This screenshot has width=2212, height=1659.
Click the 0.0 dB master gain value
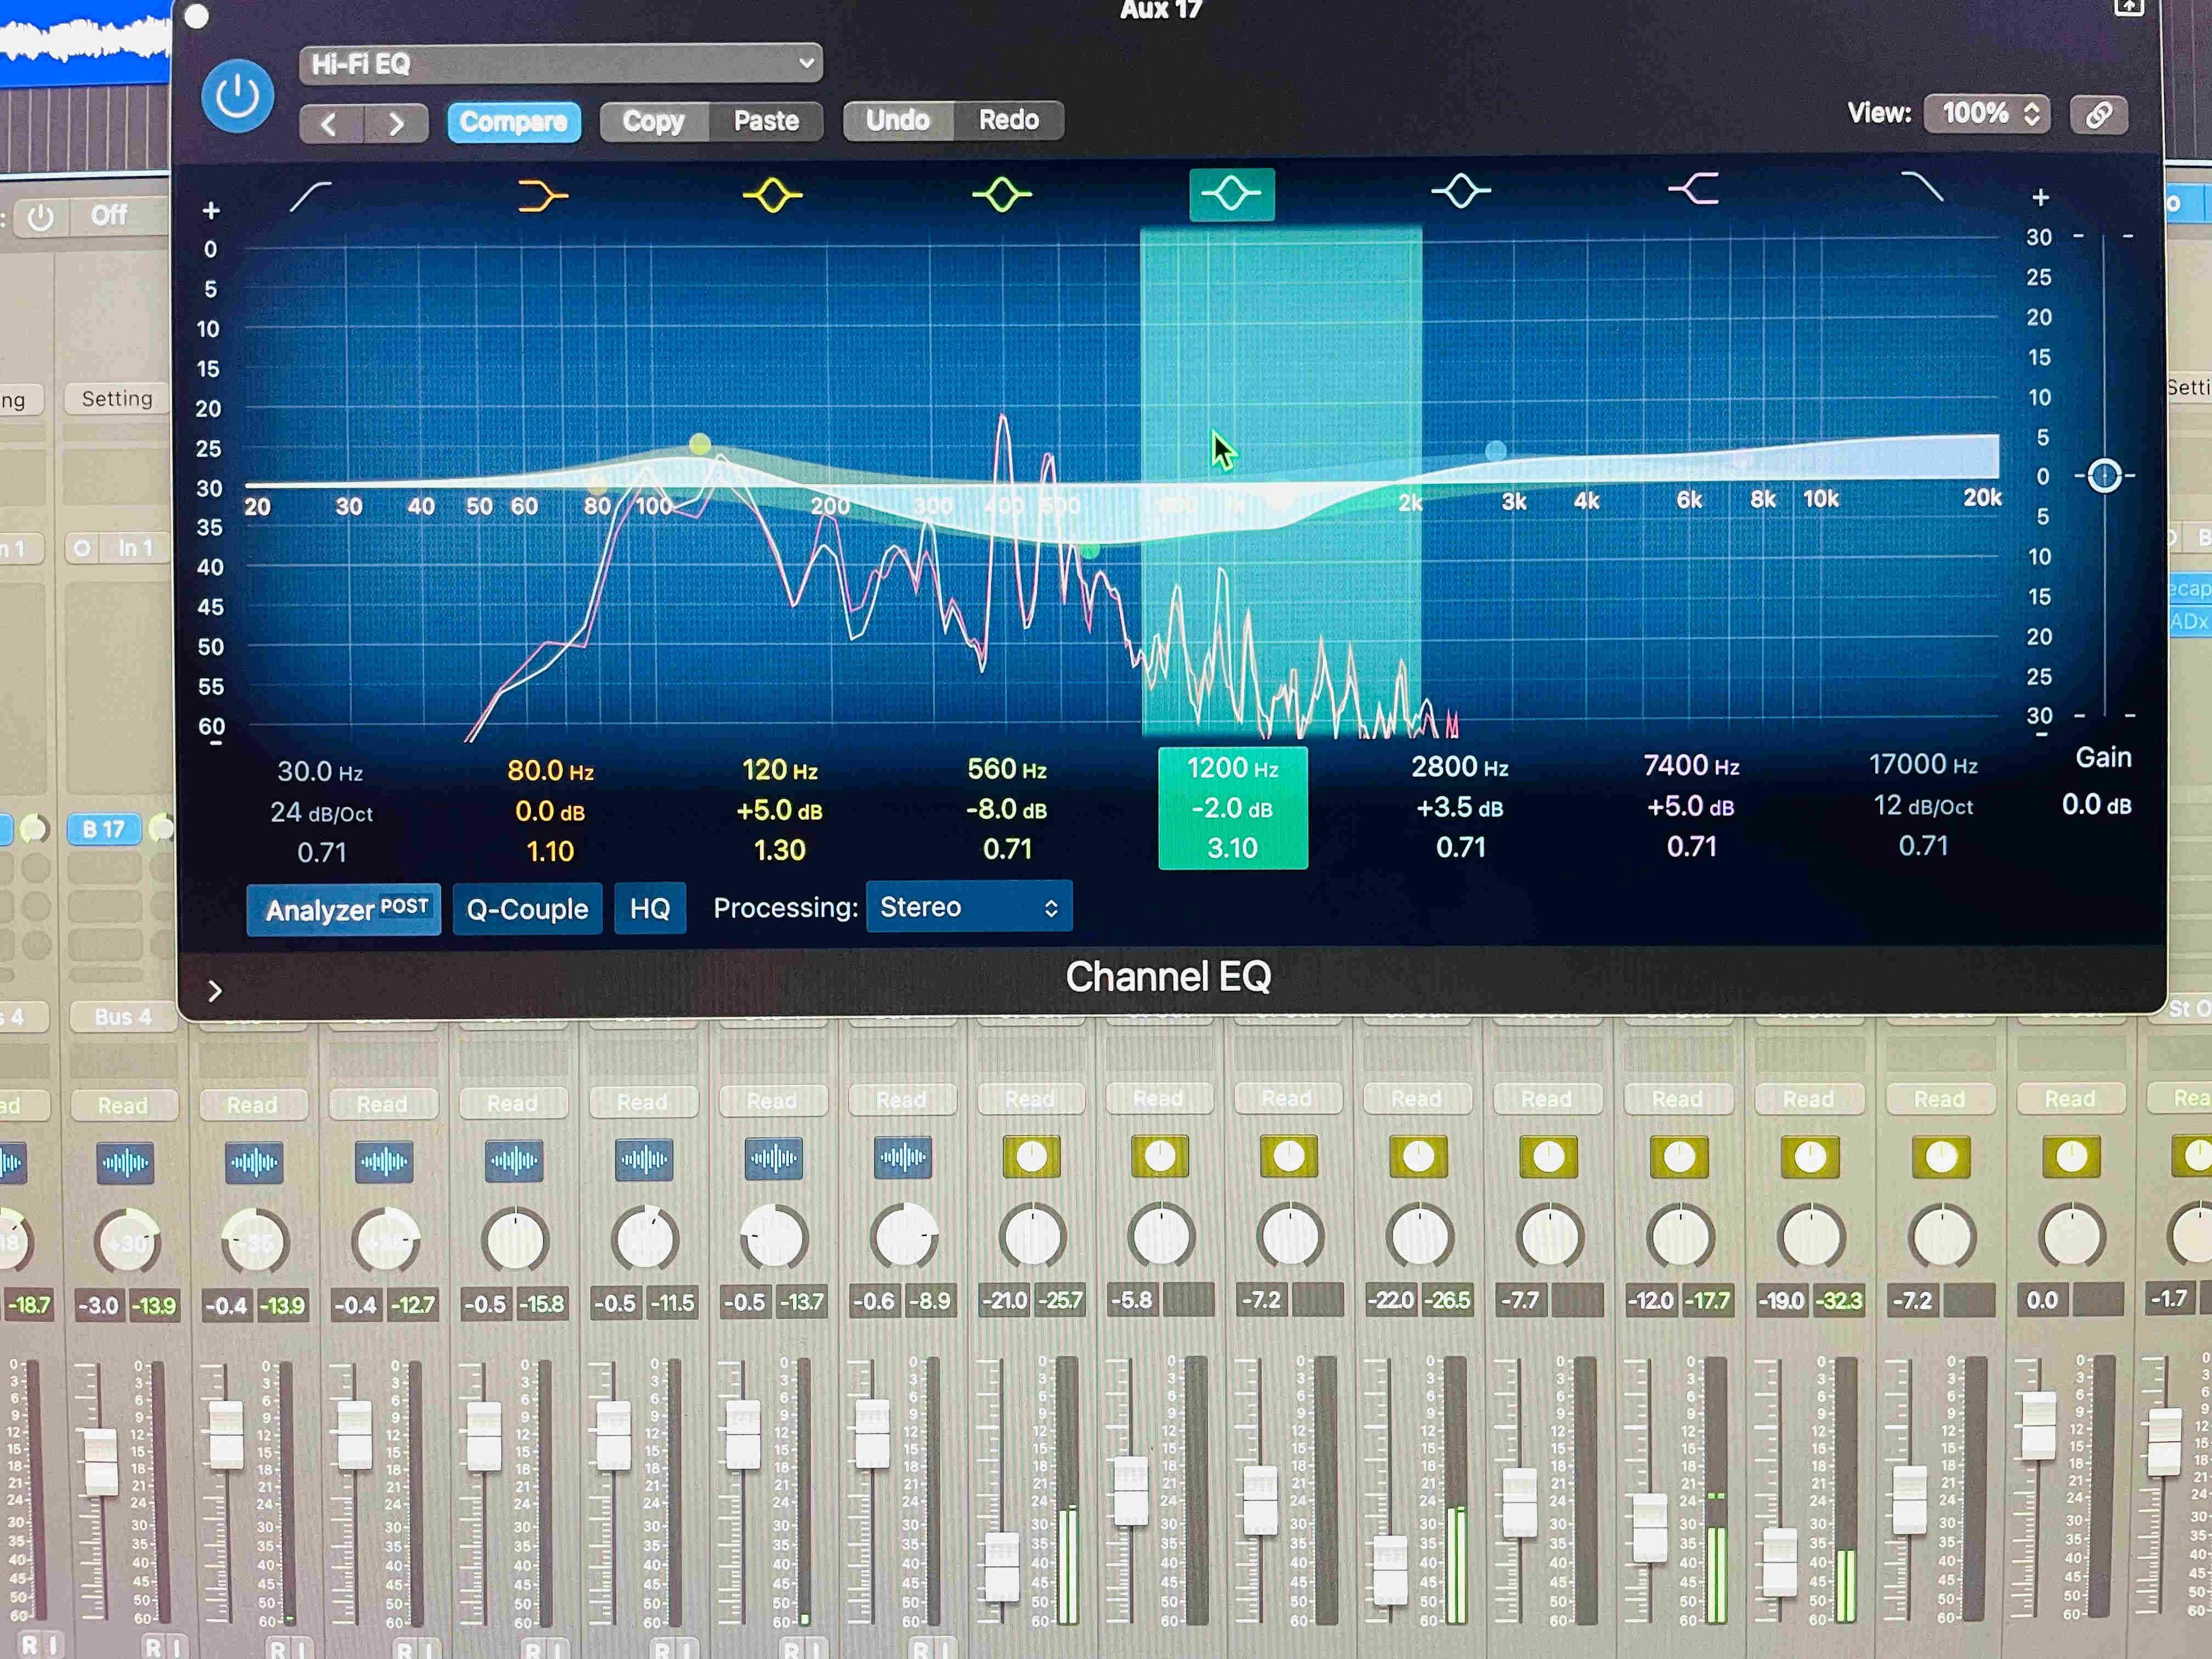tap(2096, 805)
